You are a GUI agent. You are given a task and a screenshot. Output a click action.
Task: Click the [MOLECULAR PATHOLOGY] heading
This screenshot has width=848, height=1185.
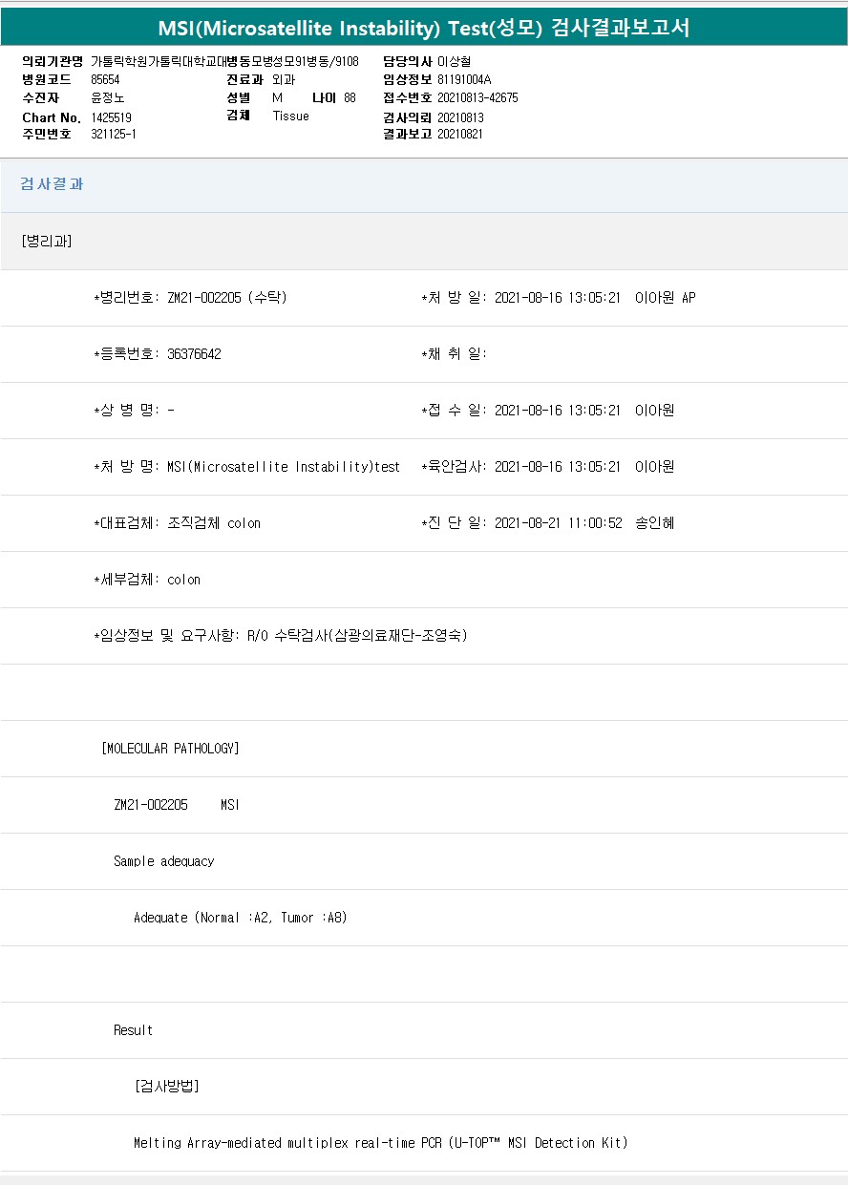pyautogui.click(x=170, y=749)
